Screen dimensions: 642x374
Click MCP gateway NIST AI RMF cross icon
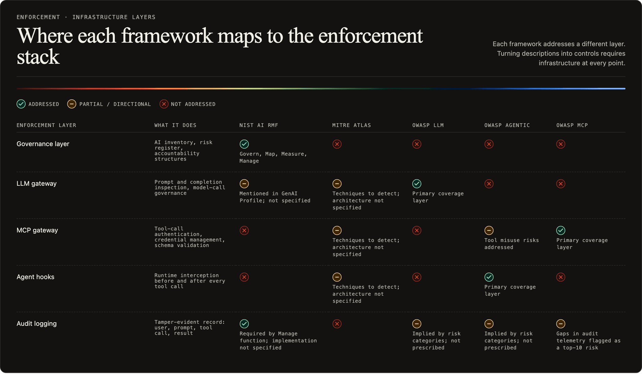pos(244,230)
